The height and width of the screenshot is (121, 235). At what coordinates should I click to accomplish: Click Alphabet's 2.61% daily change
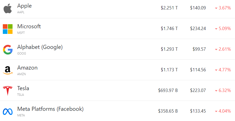click(225, 49)
